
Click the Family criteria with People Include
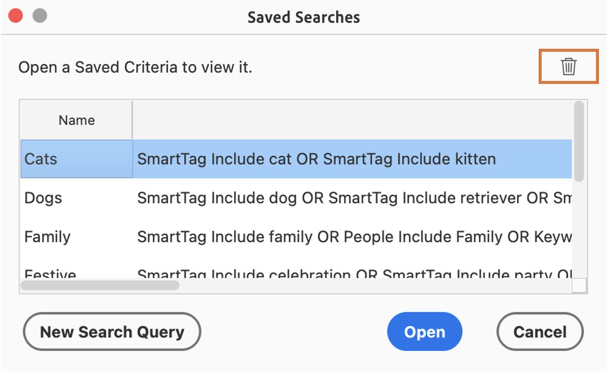(352, 237)
